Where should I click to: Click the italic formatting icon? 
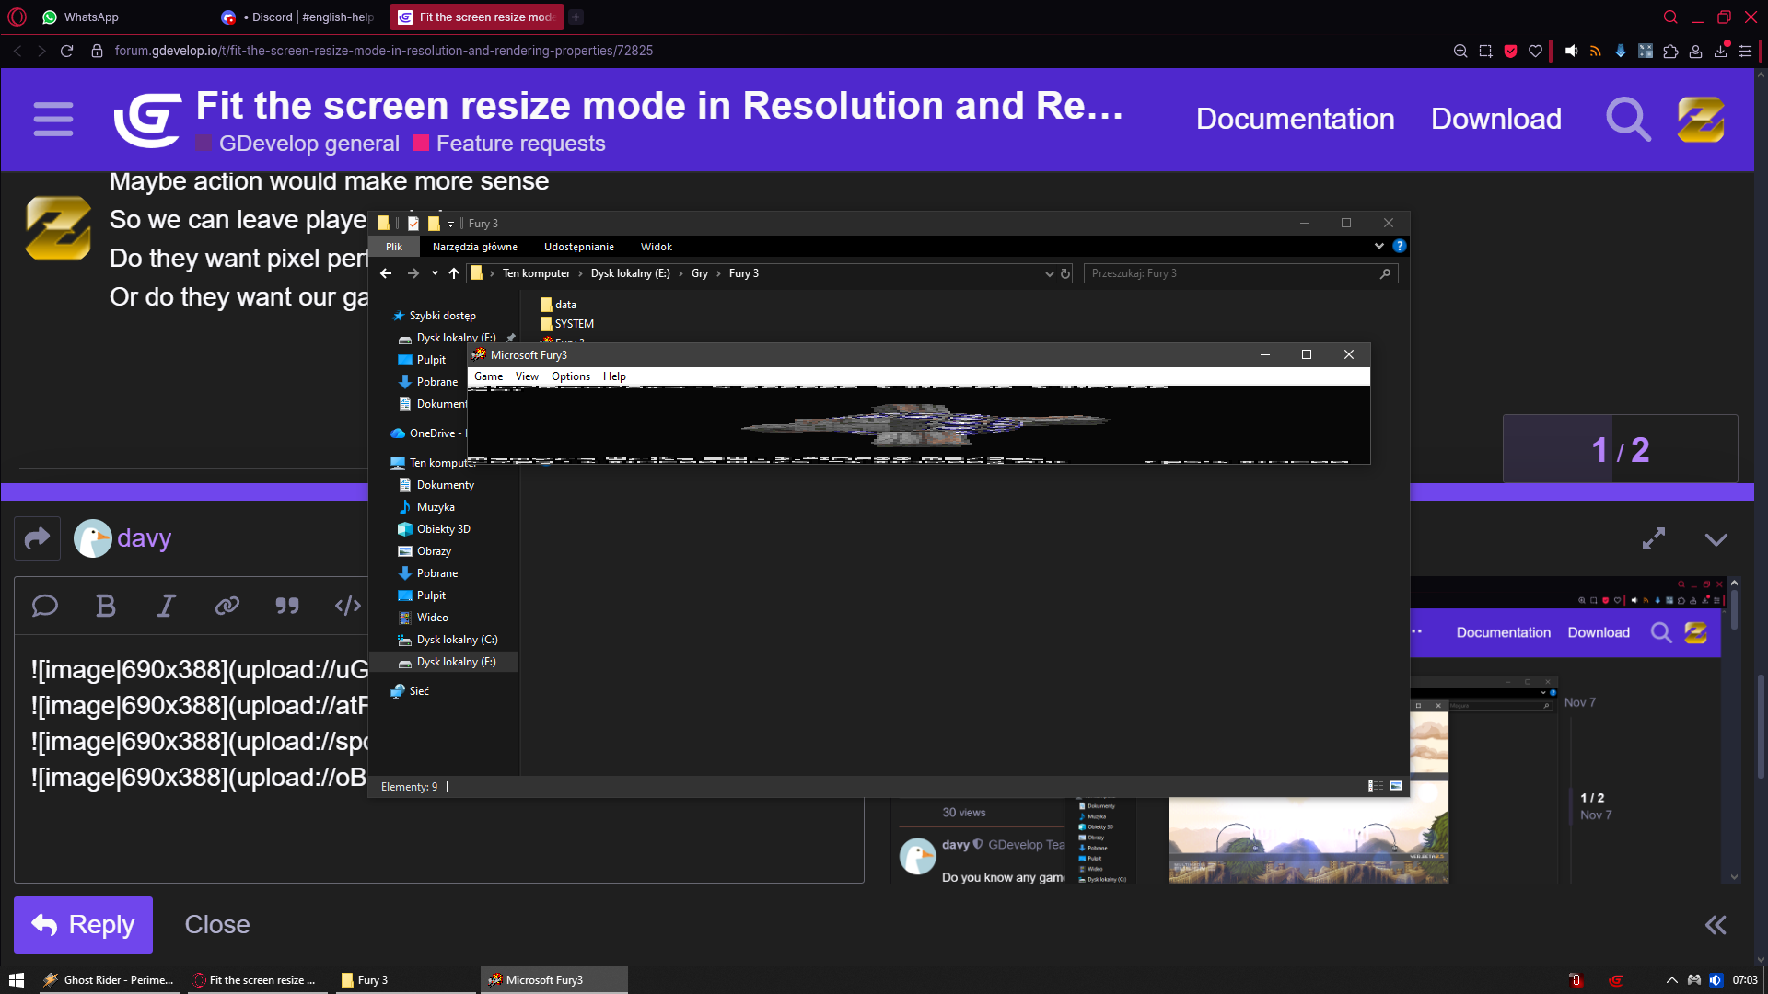(166, 606)
